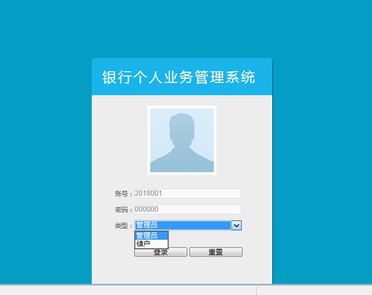Image resolution: width=372 pixels, height=295 pixels.
Task: Click the 账号 input field showing 2018001
Action: [187, 194]
